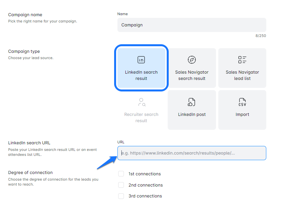Click the "Recruiter search result" disabled label
The height and width of the screenshot is (210, 303).
point(141,118)
